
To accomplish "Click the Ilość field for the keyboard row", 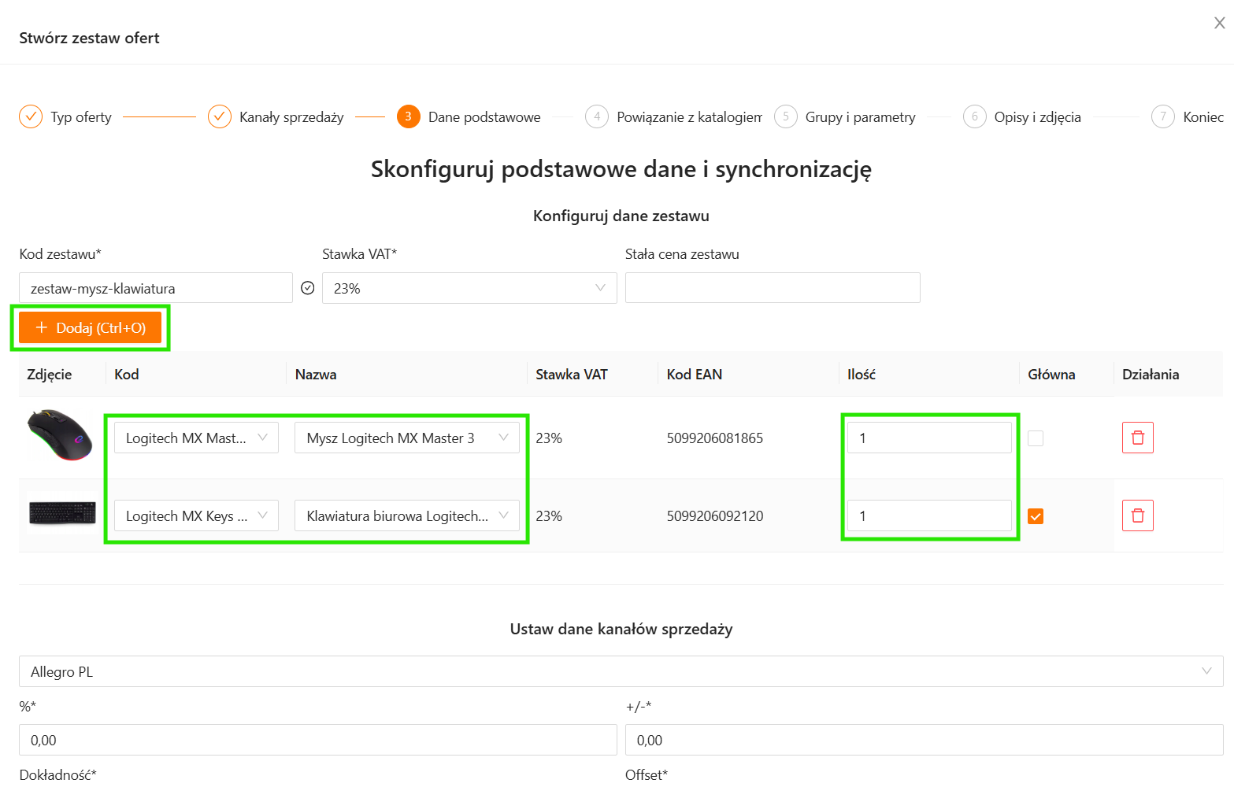I will [x=928, y=515].
